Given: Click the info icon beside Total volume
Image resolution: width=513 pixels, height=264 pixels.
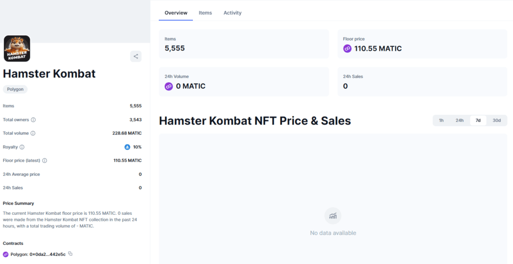Looking at the screenshot, I should click(x=33, y=133).
